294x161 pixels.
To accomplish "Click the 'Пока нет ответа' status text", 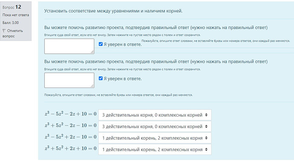I will (16, 15).
